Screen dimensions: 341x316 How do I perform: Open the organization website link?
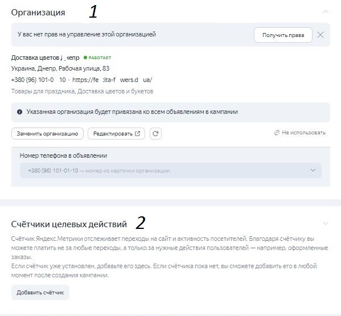point(112,80)
